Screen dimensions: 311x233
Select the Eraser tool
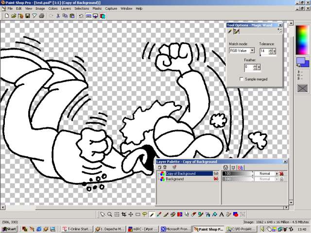click(x=194, y=215)
